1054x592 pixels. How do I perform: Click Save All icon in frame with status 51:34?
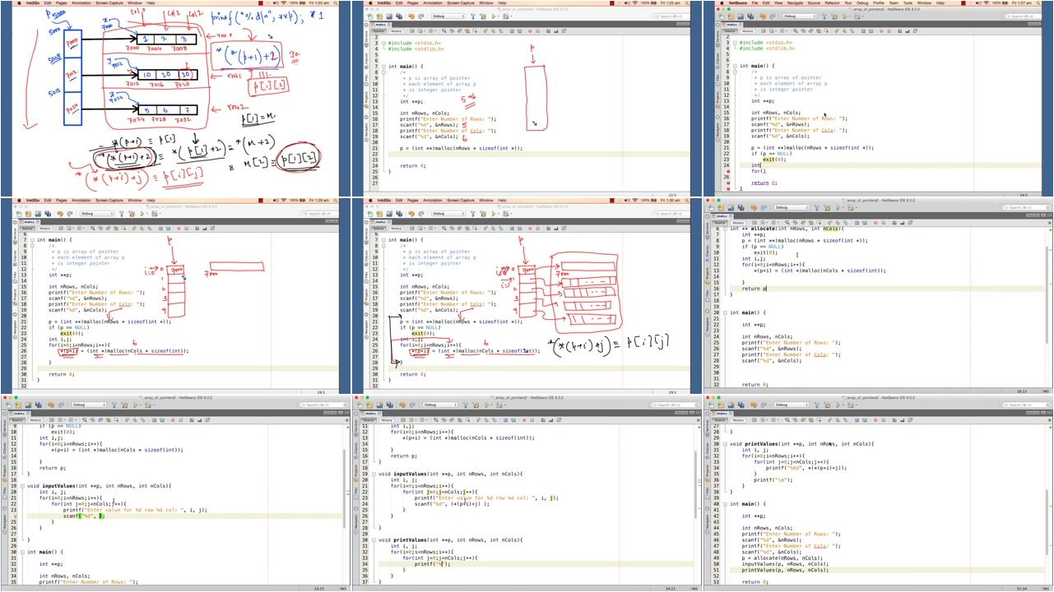click(741, 405)
